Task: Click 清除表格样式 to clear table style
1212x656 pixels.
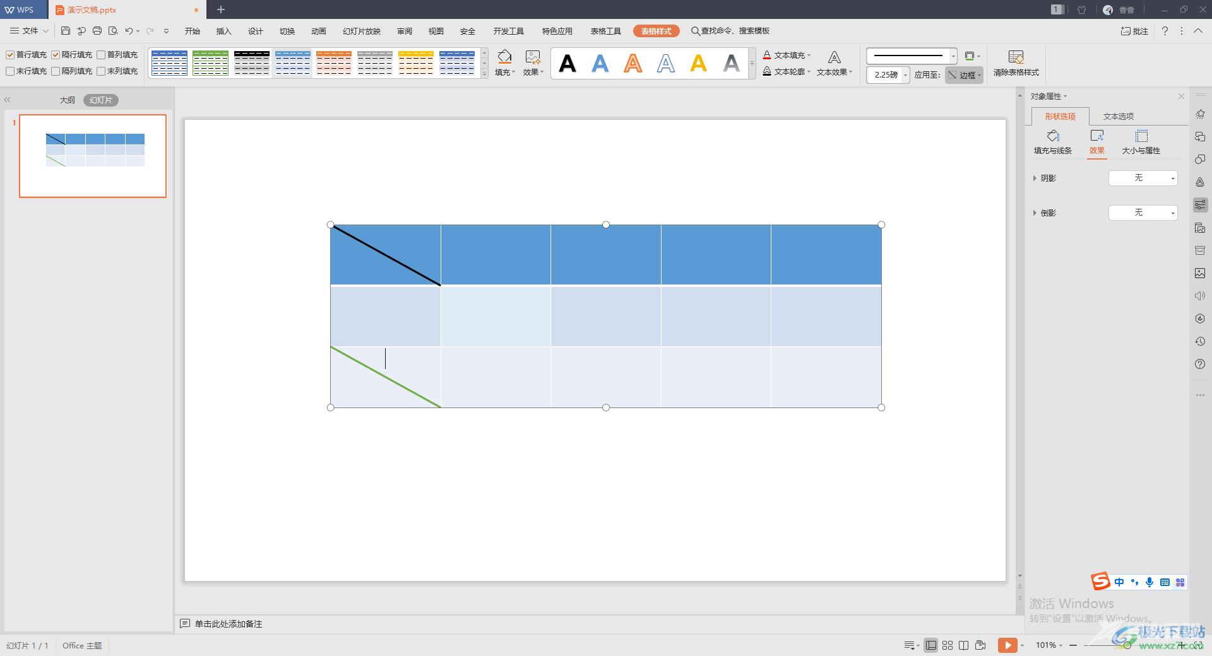Action: click(x=1016, y=63)
